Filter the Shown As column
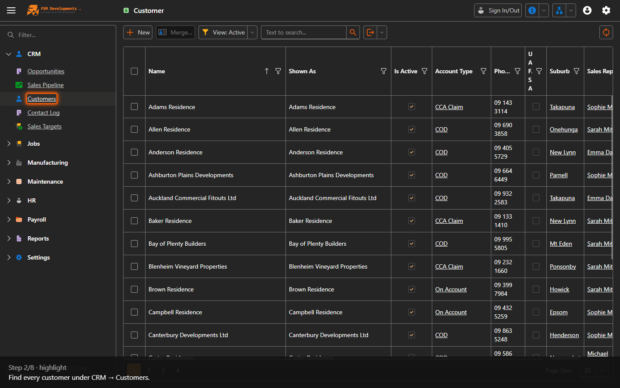The height and width of the screenshot is (388, 620). [x=384, y=71]
